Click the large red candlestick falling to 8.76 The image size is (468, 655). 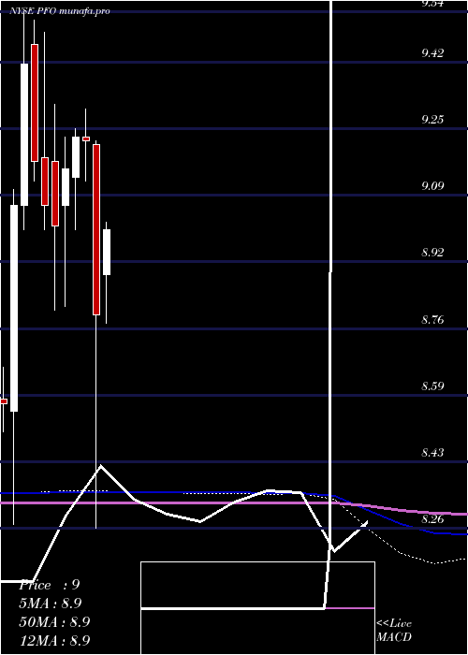(96, 229)
